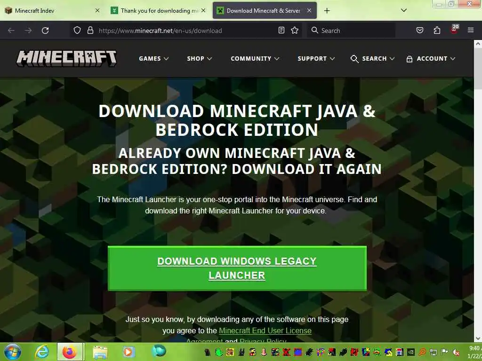
Task: Click the padlock site information icon
Action: pyautogui.click(x=90, y=31)
